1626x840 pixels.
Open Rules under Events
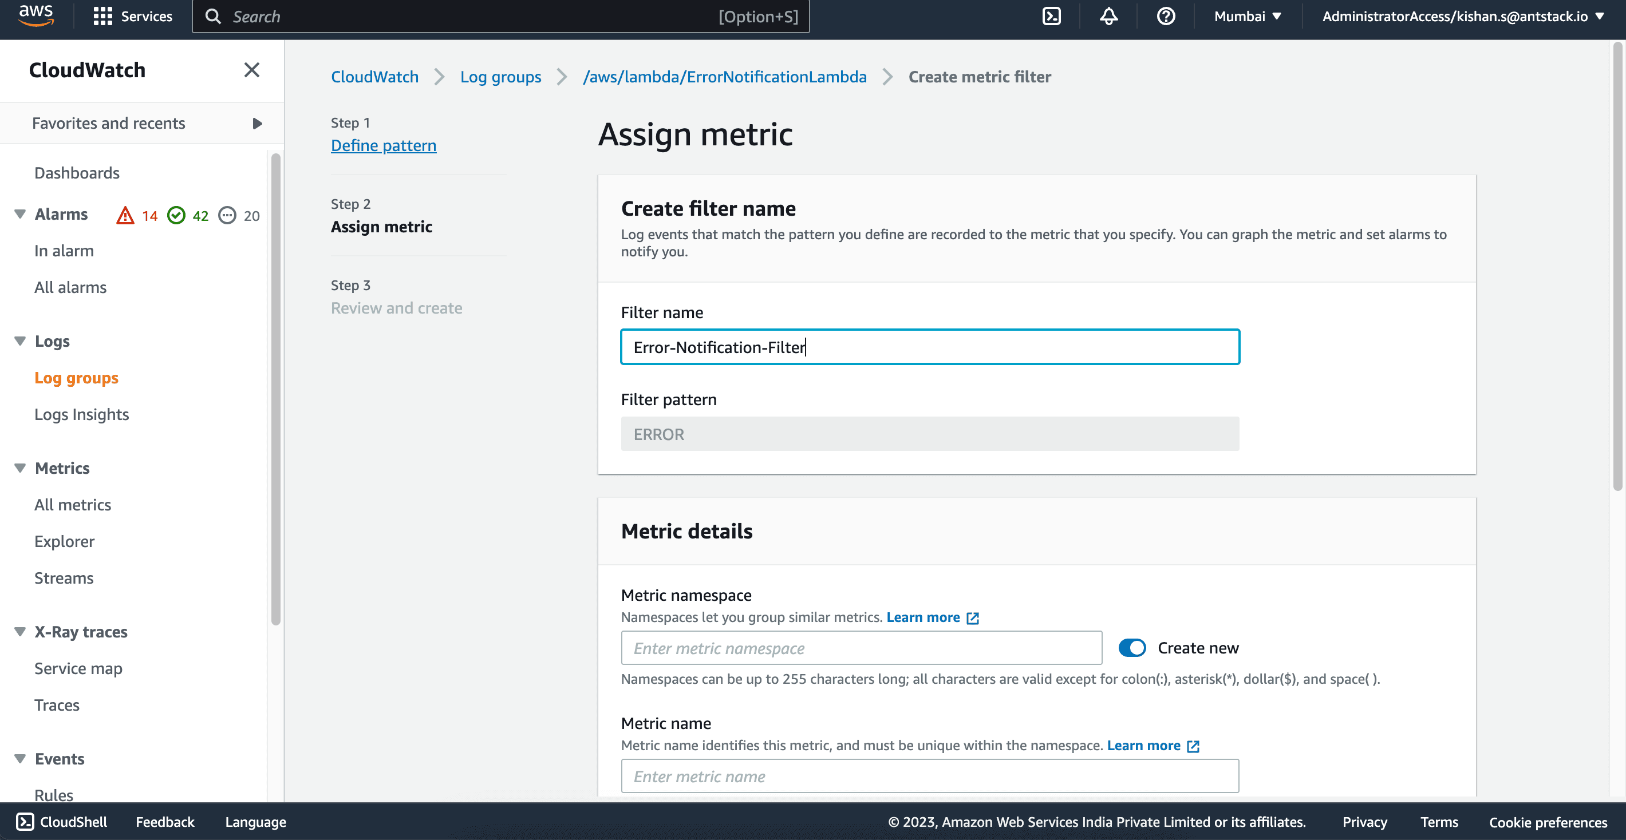[x=54, y=795]
